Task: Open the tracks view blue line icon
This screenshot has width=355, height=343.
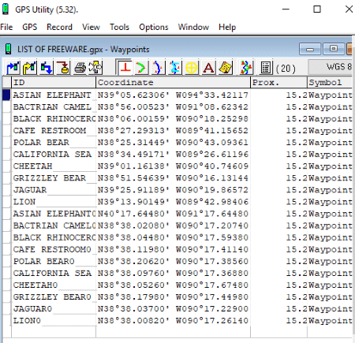Action: (158, 68)
